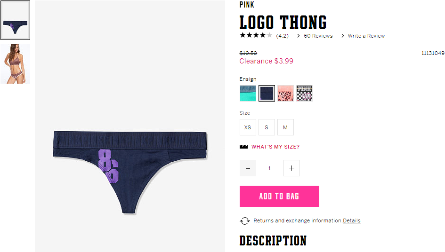Open the 60 Reviews link
The height and width of the screenshot is (252, 445).
[x=318, y=36]
